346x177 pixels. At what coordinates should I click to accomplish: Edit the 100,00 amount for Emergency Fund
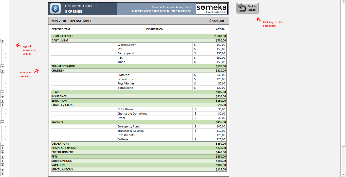(209, 126)
